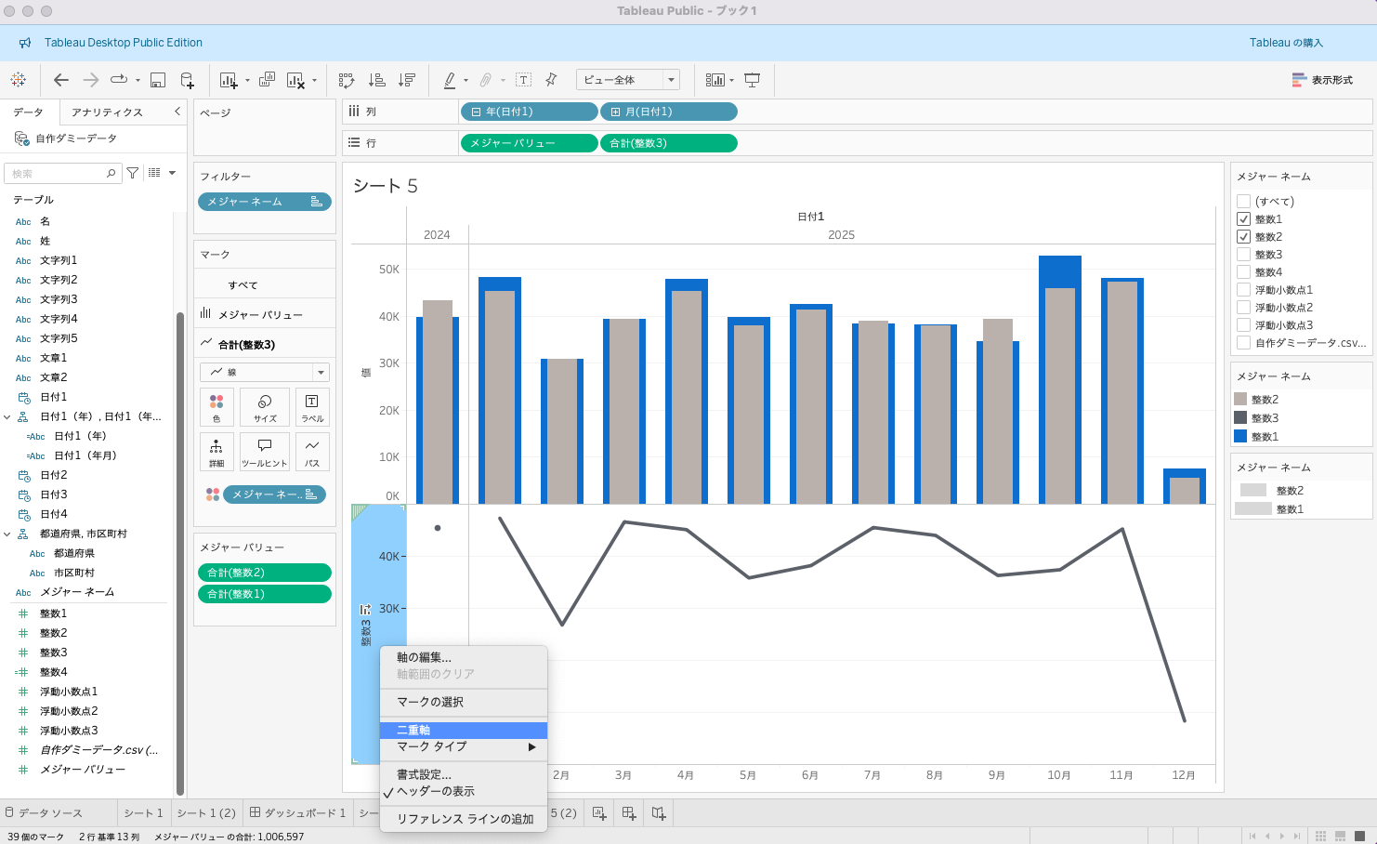Click the 表示形式 Show Me button

point(1322,80)
